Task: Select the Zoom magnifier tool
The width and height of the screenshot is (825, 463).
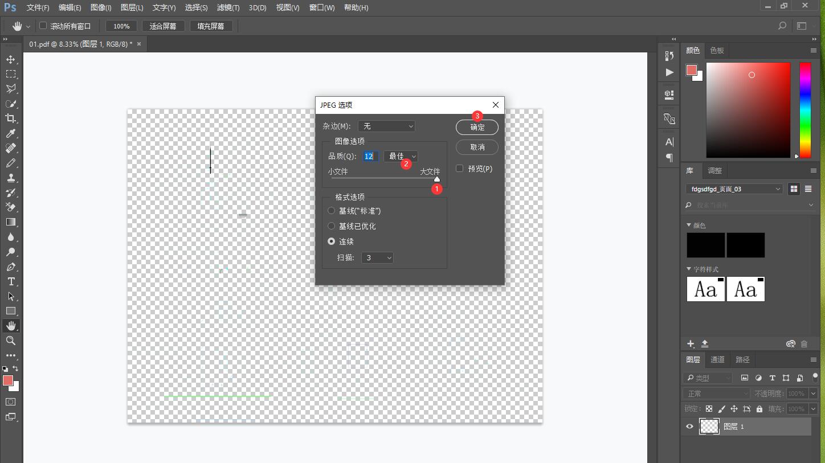Action: coord(11,341)
